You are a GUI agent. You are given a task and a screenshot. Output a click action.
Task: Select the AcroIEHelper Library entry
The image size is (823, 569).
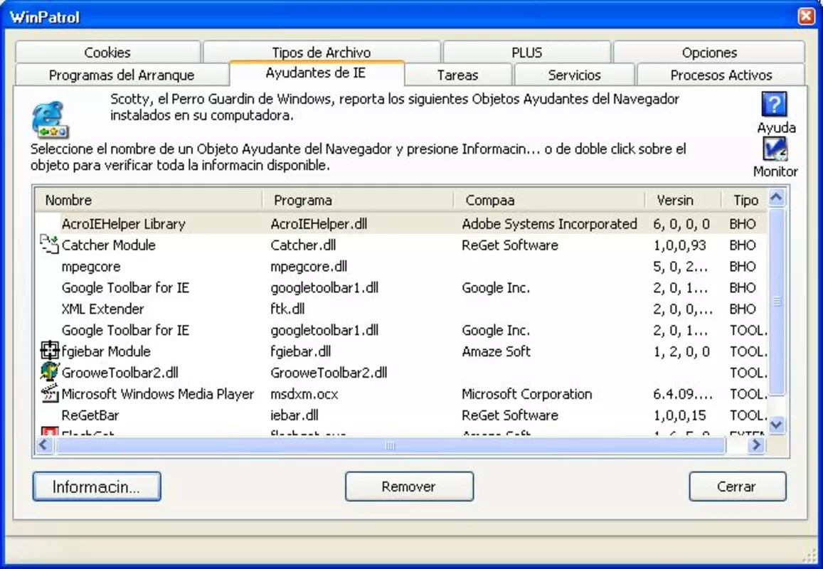pos(123,223)
